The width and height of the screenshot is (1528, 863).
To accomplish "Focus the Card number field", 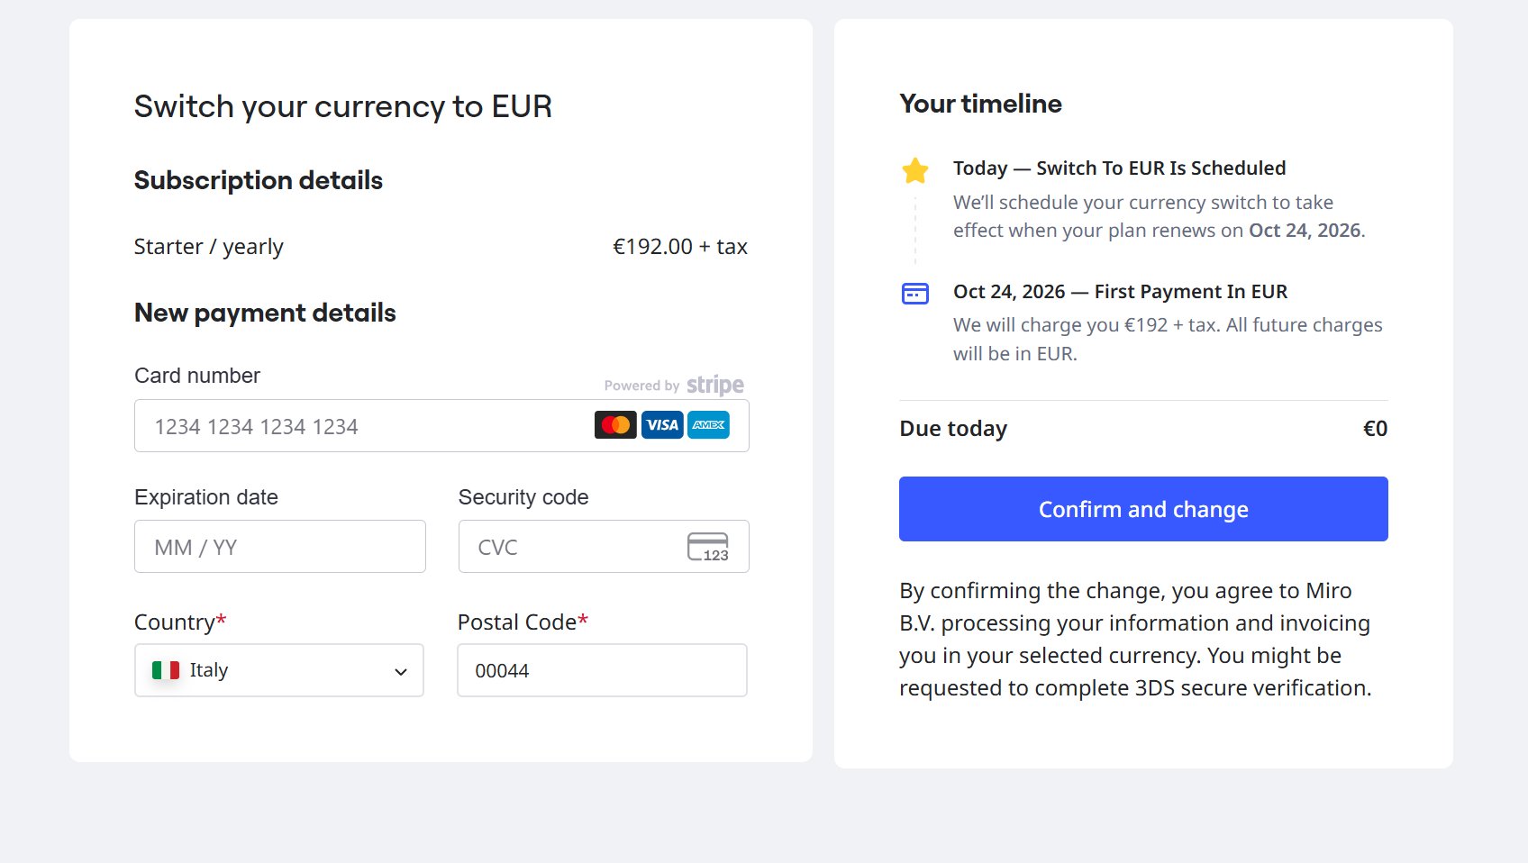I will coord(360,426).
